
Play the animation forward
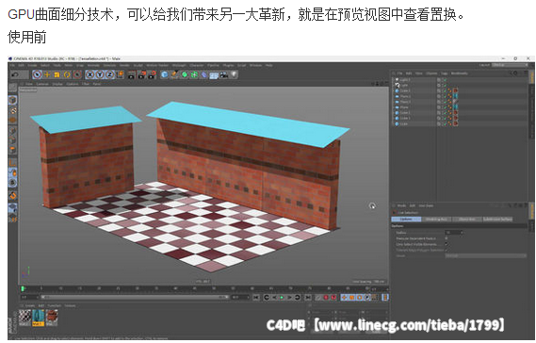point(282,298)
